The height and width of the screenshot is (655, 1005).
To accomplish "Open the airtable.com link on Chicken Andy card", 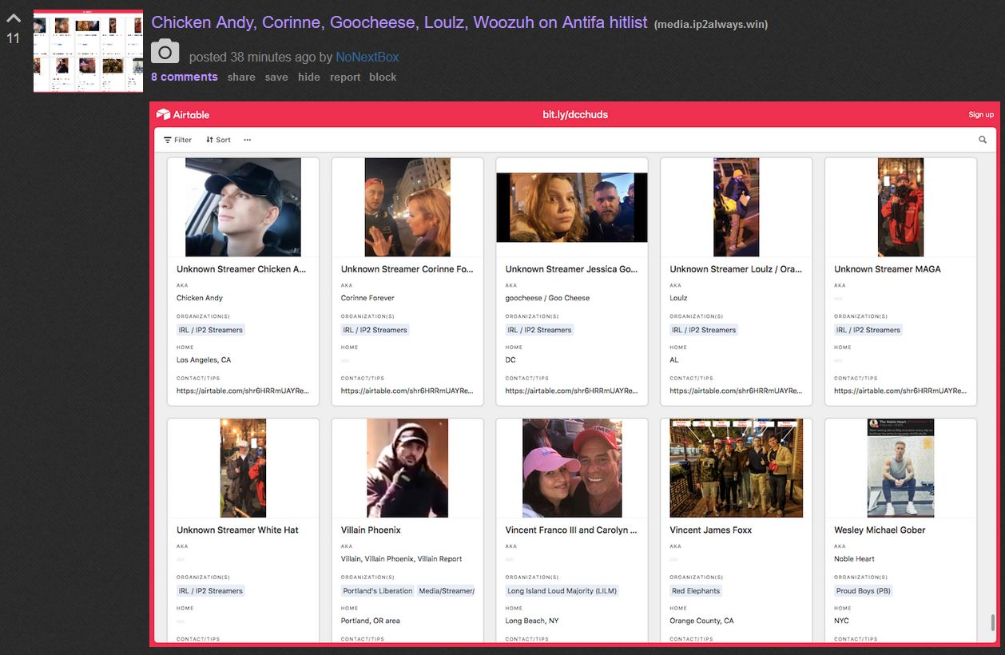I will [x=243, y=391].
